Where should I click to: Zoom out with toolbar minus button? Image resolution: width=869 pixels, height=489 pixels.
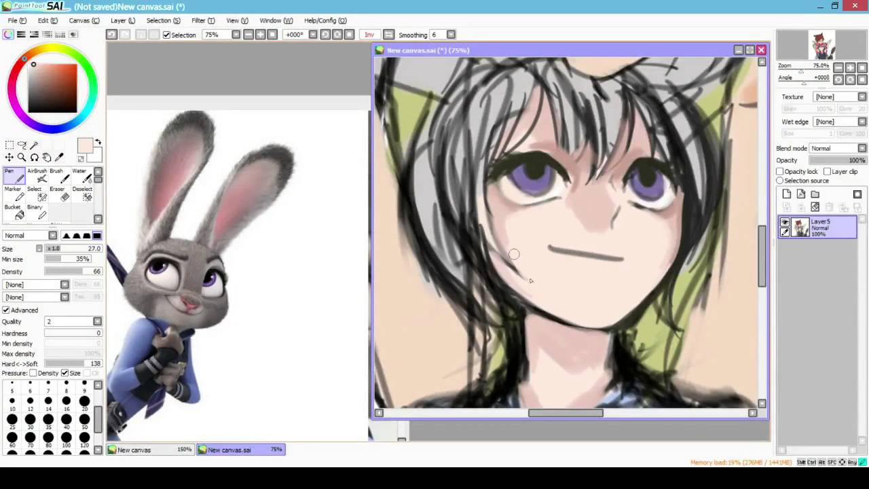(248, 35)
